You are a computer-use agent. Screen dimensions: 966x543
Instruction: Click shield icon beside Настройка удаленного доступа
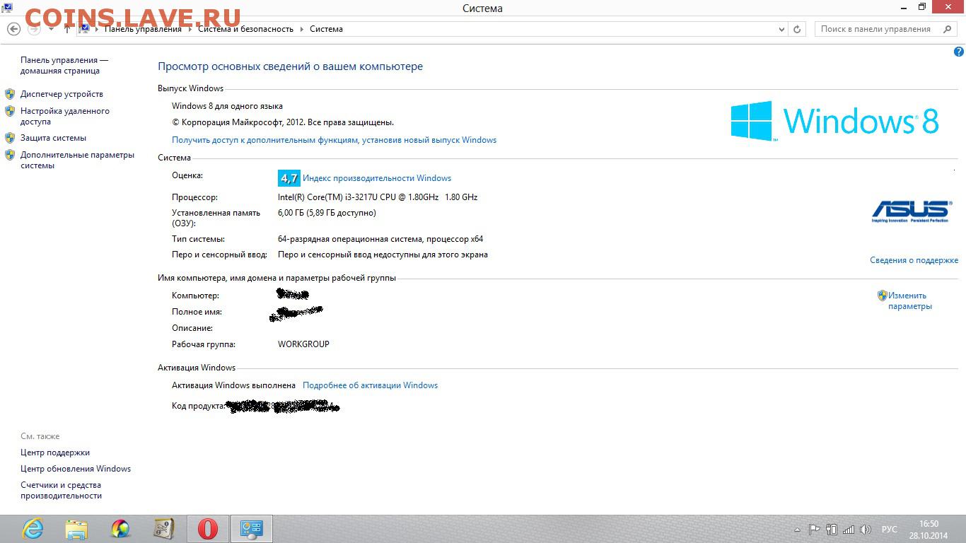[x=10, y=111]
